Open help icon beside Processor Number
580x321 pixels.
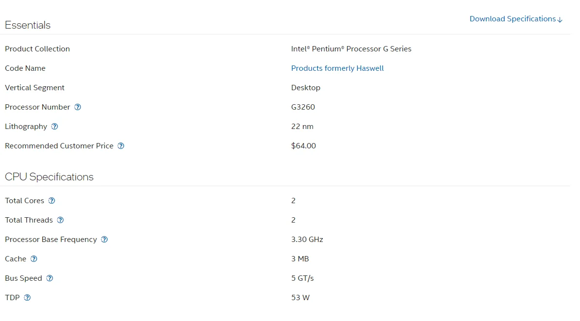tap(78, 107)
